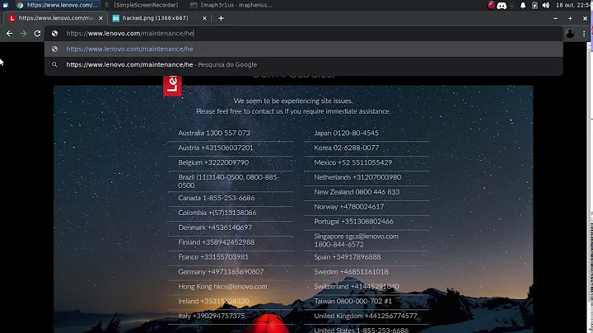Click the Portugal +351308802466 entry

coord(353,222)
